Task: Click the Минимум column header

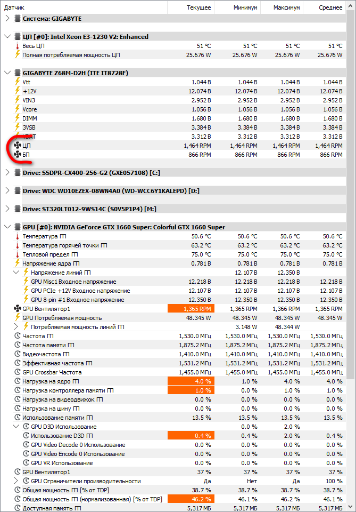Action: pos(237,7)
